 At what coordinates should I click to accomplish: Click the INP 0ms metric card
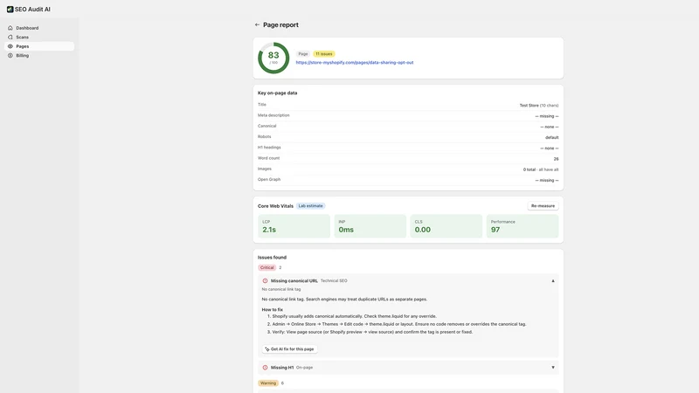coord(370,226)
